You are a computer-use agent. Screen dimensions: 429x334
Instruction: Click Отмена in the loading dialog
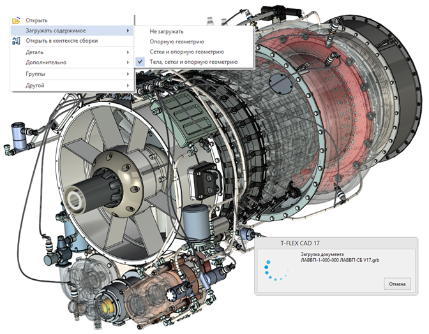(397, 284)
